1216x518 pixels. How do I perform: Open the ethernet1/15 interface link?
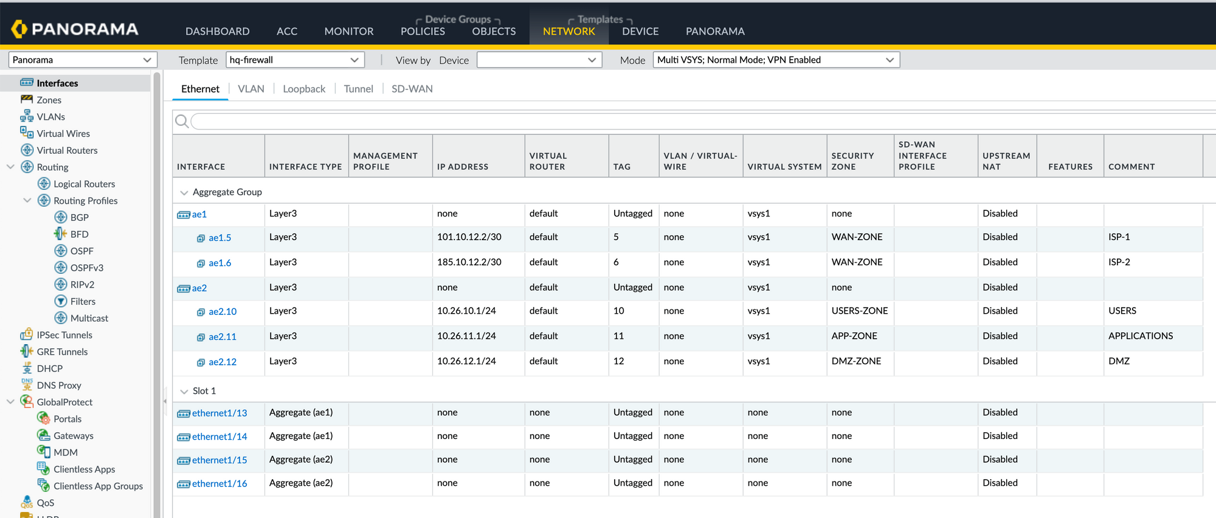click(x=219, y=460)
